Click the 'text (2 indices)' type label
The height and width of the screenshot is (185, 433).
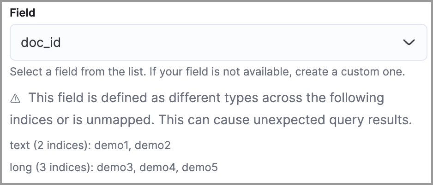pos(50,146)
